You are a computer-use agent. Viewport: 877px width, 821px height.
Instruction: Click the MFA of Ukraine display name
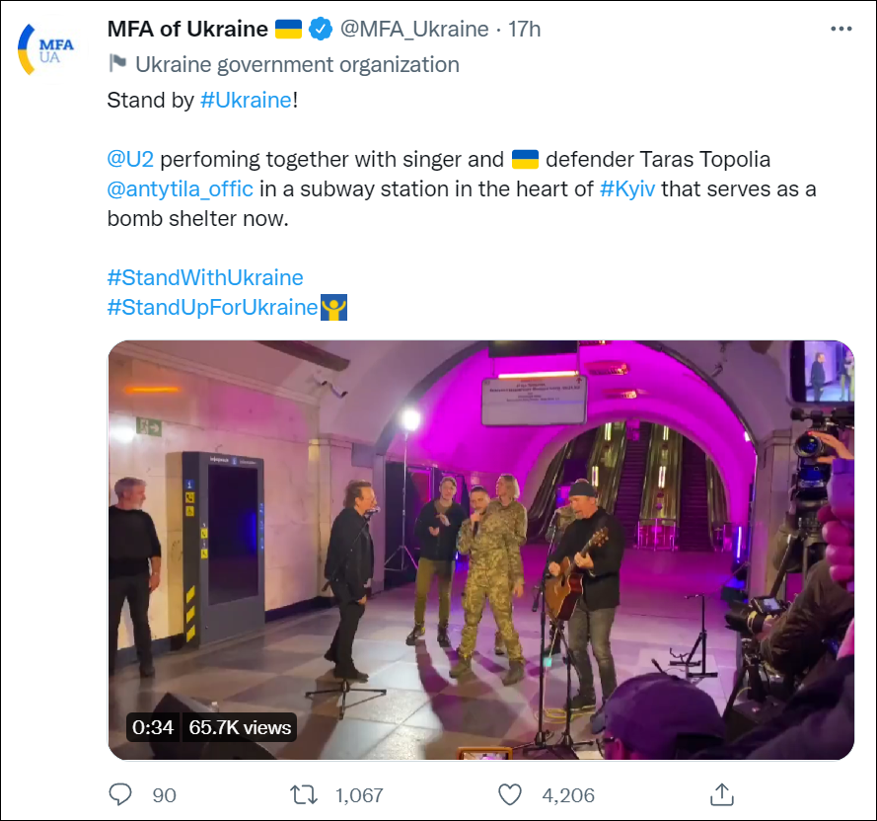(187, 30)
